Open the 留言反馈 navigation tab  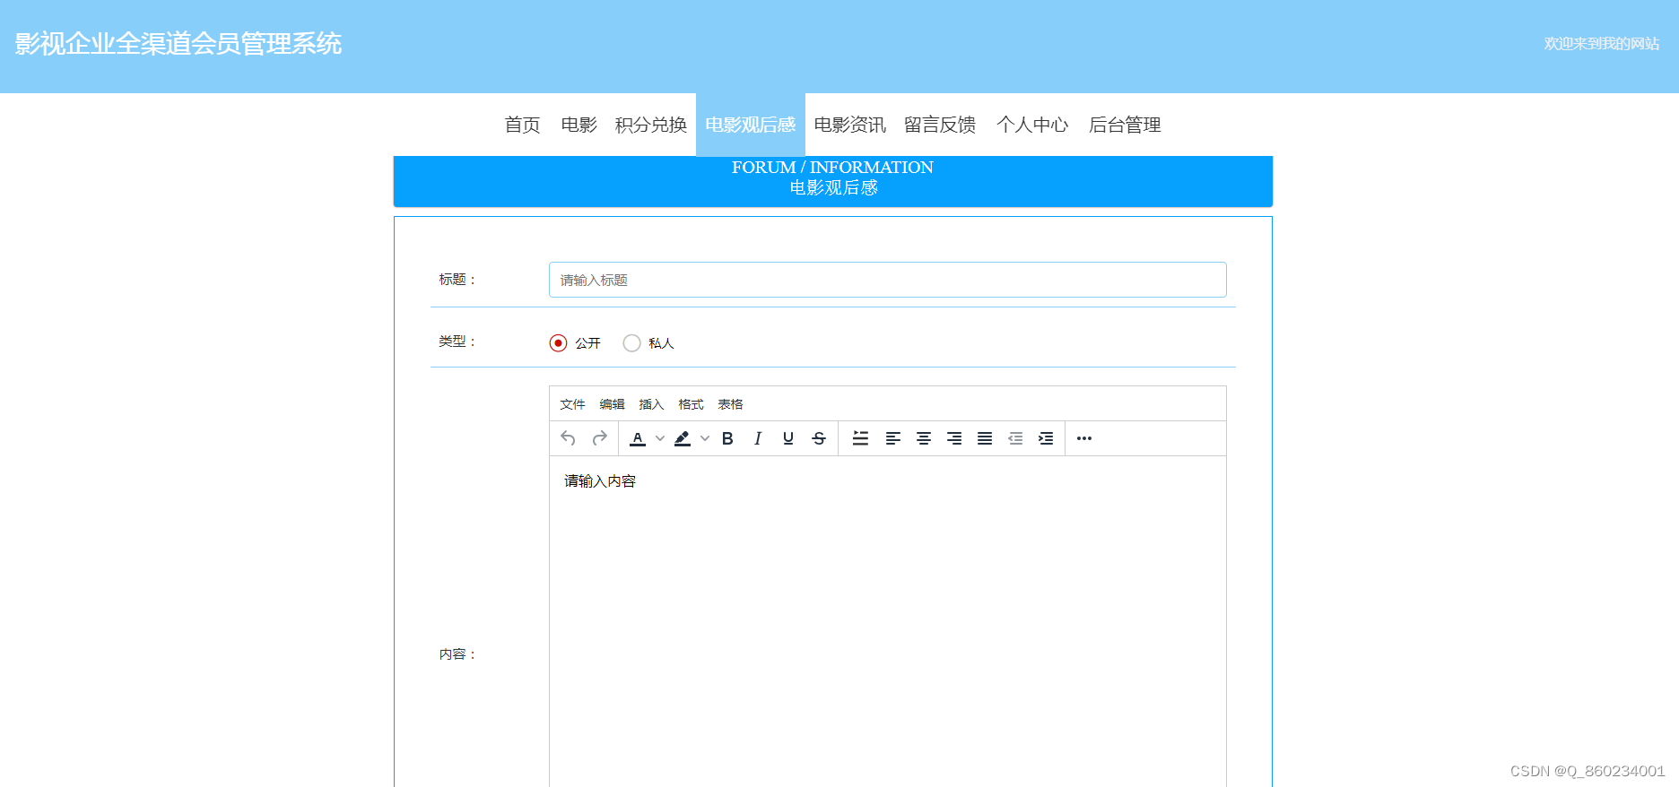coord(940,125)
